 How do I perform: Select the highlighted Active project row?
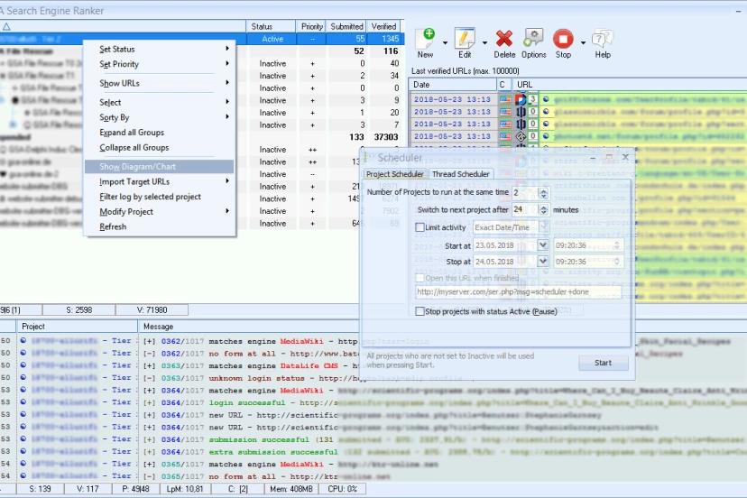pos(202,39)
